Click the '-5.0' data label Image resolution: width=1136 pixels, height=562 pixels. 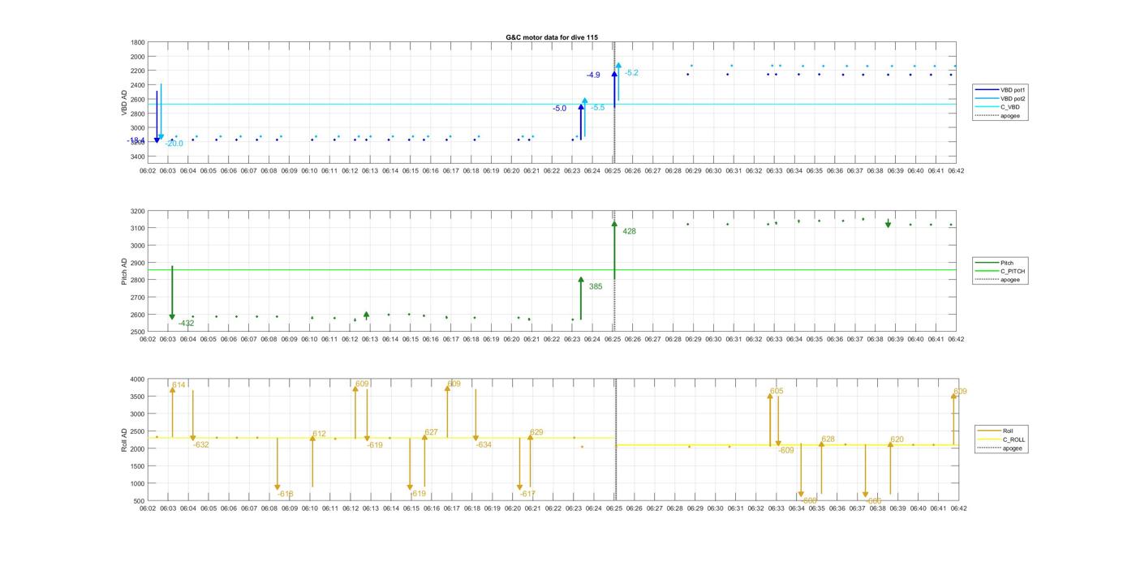tap(559, 109)
